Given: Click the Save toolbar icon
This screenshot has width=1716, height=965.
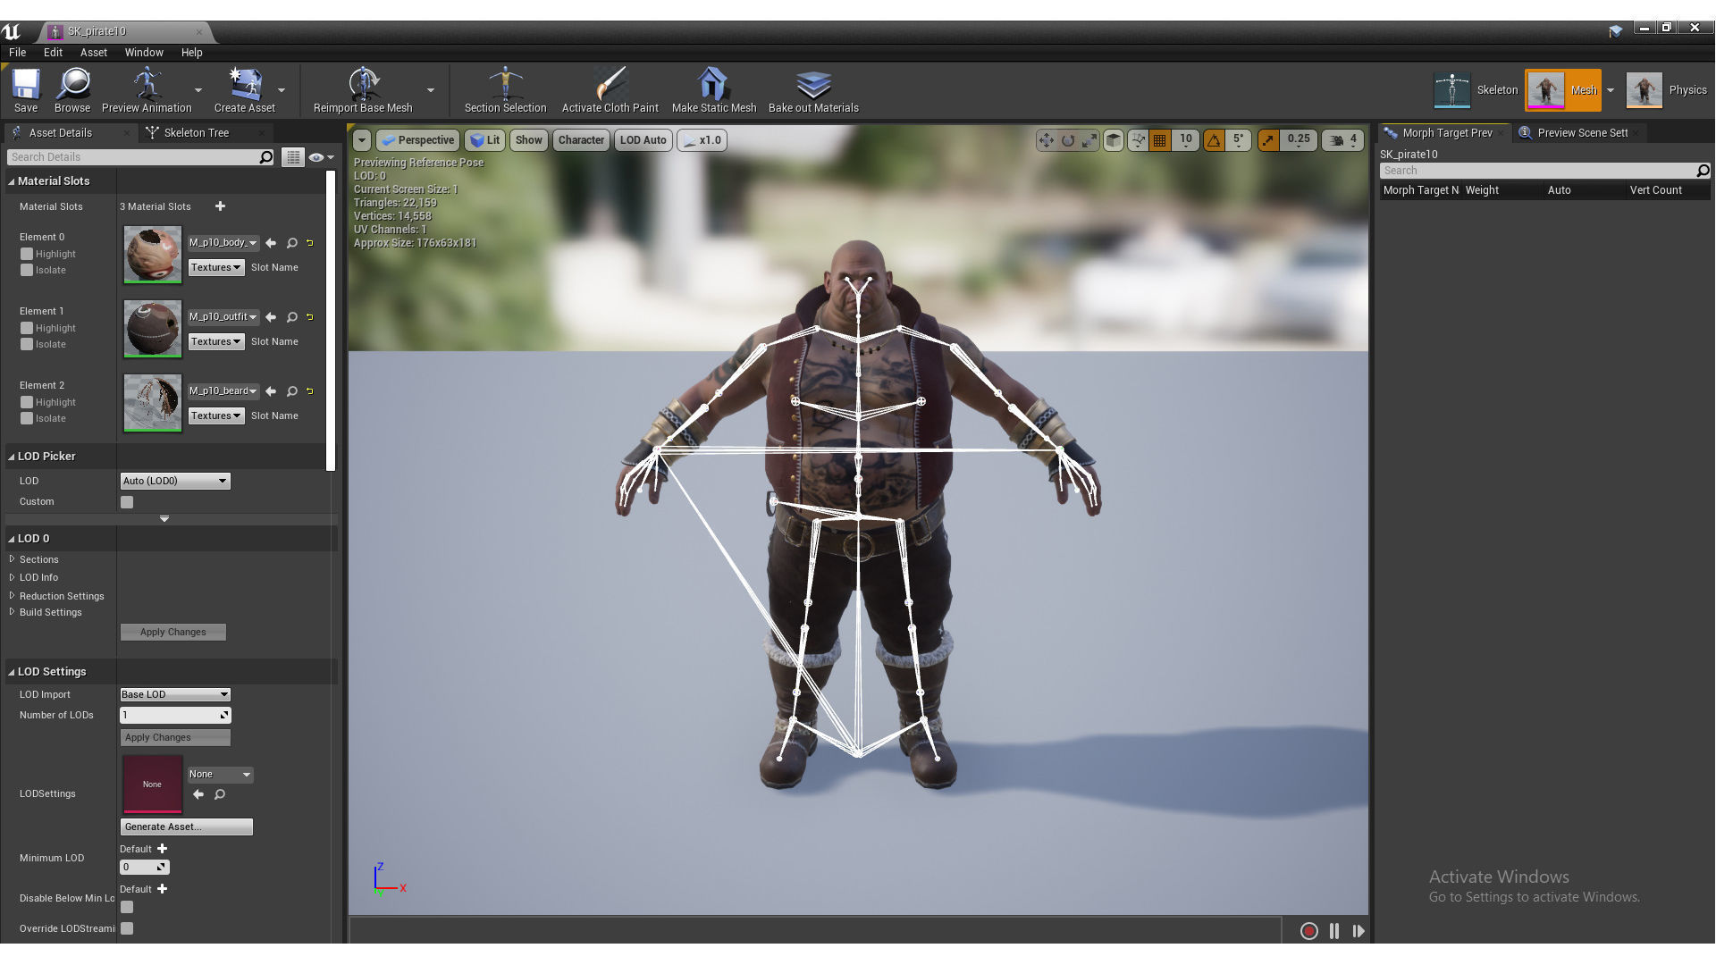Looking at the screenshot, I should (26, 85).
